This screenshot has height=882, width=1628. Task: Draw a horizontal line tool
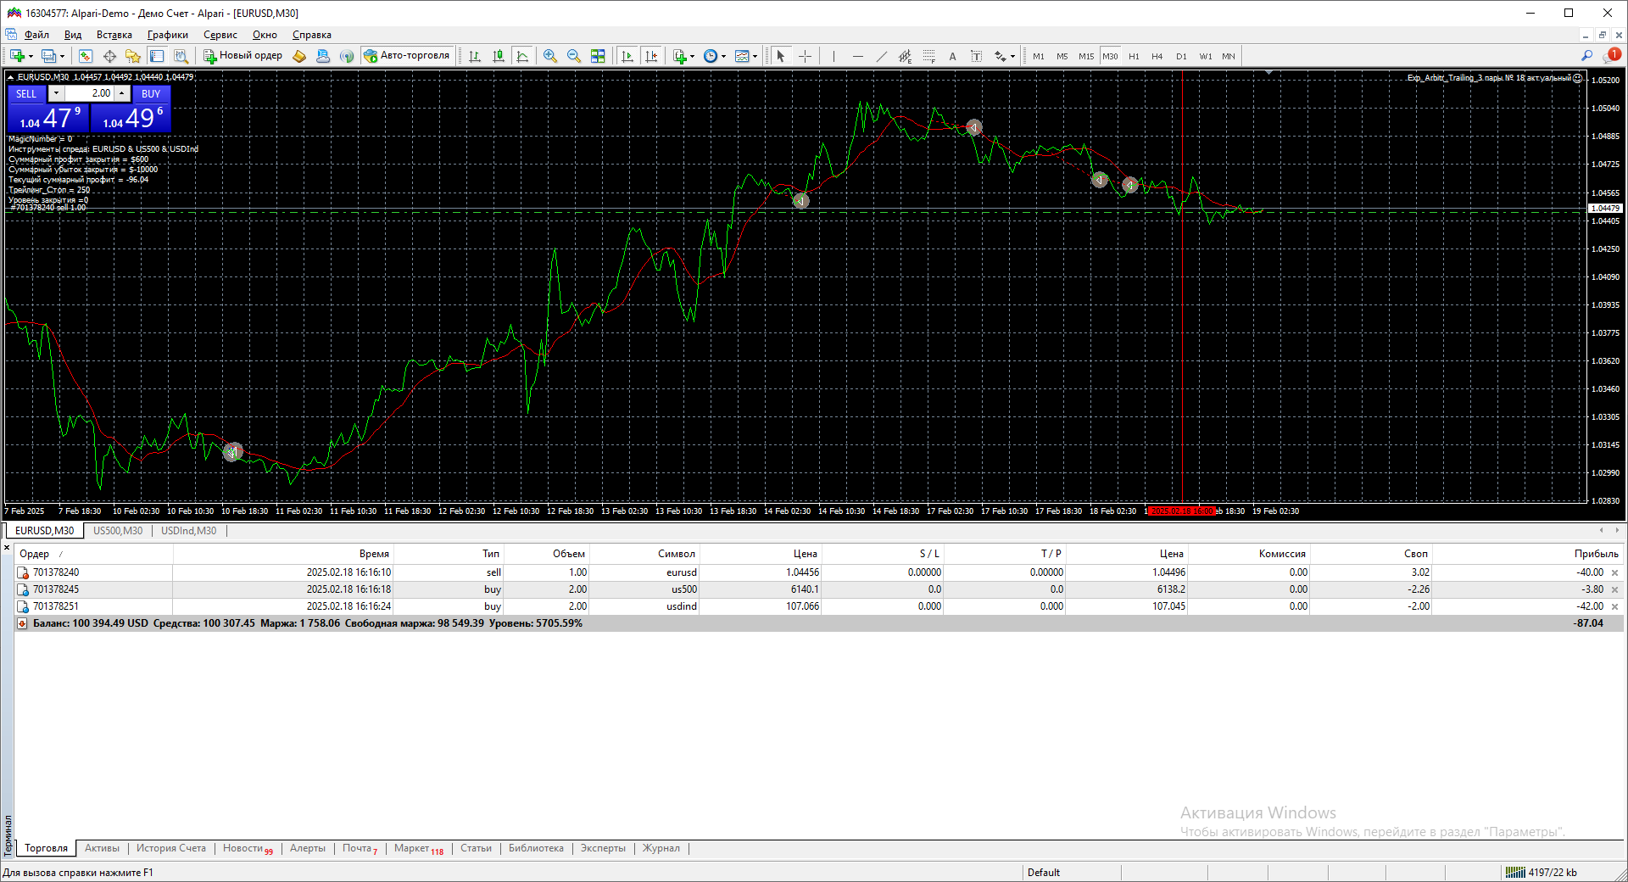click(x=858, y=56)
